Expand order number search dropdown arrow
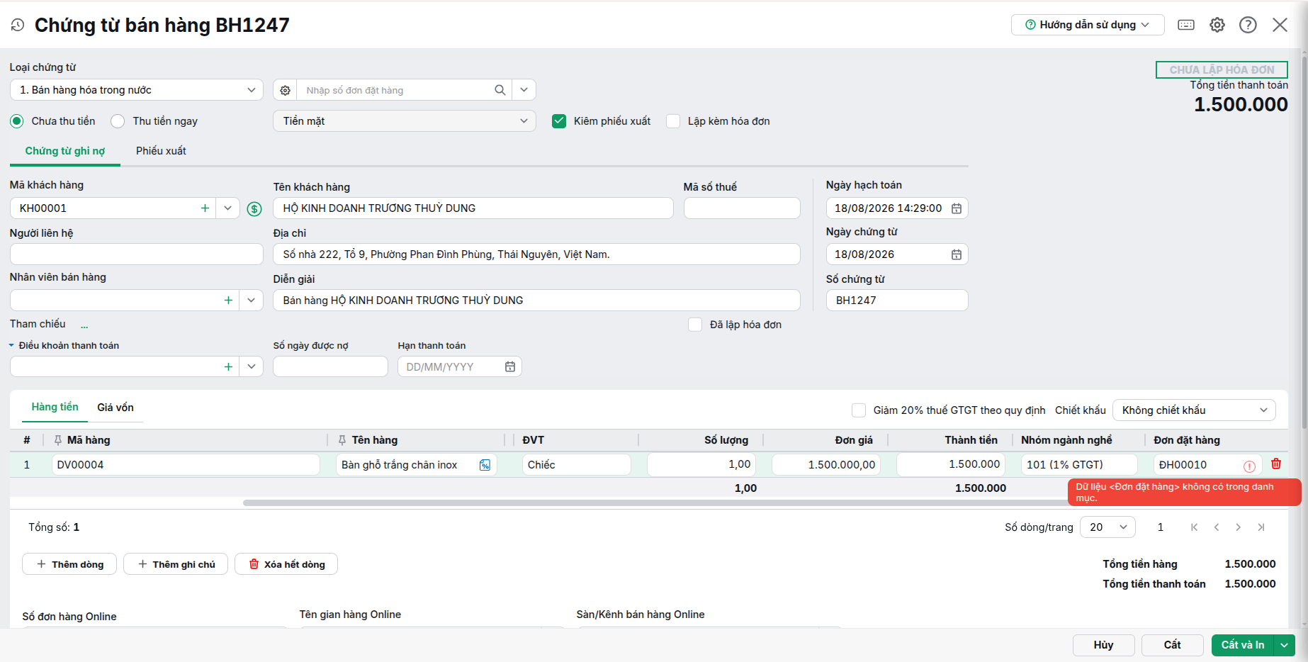Viewport: 1308px width, 662px height. pyautogui.click(x=524, y=90)
